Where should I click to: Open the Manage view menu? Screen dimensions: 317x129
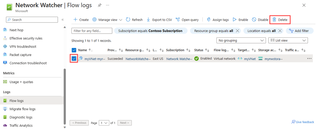[107, 20]
